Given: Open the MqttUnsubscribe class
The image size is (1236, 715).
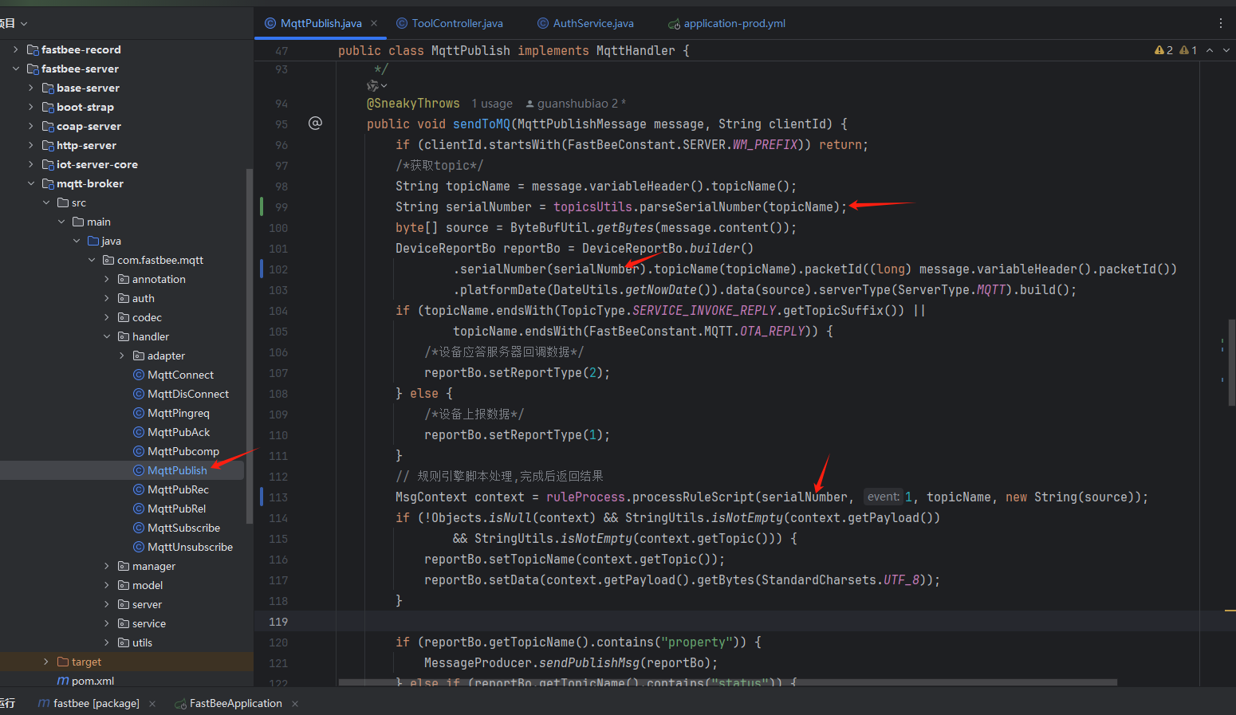Looking at the screenshot, I should 183,547.
